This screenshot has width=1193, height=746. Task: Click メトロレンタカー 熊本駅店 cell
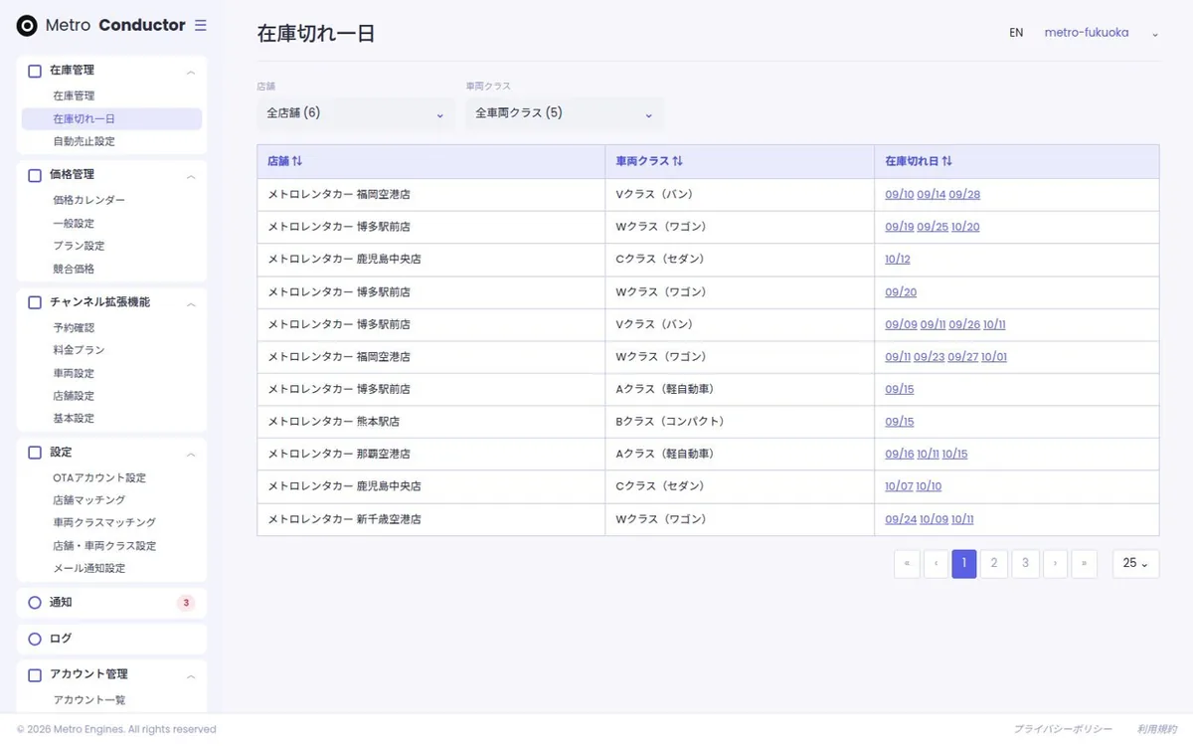430,422
